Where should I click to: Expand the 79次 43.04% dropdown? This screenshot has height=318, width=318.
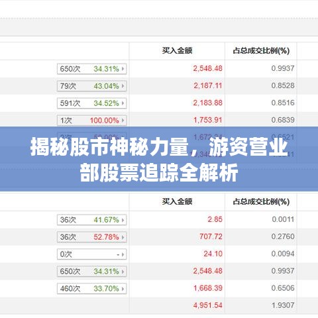click(x=91, y=86)
